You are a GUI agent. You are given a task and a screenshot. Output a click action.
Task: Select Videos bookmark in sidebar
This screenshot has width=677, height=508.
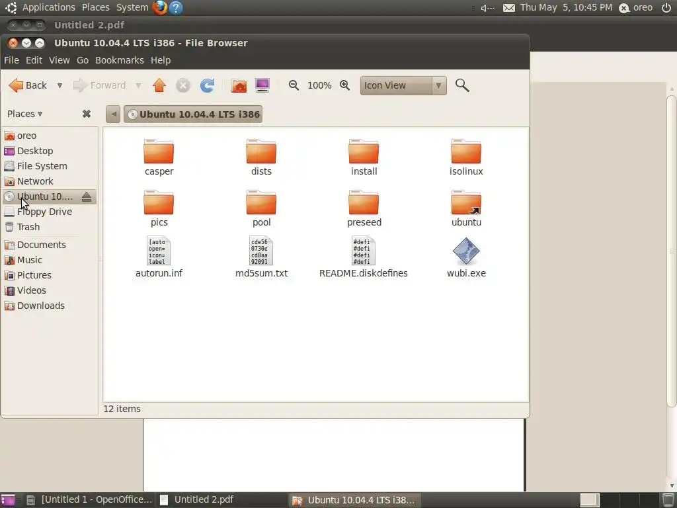coord(50,290)
